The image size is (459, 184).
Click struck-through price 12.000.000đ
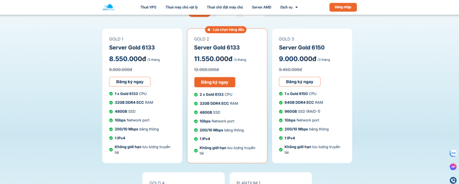pos(206,69)
